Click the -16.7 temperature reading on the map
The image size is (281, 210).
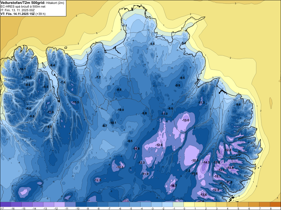[x=173, y=186]
